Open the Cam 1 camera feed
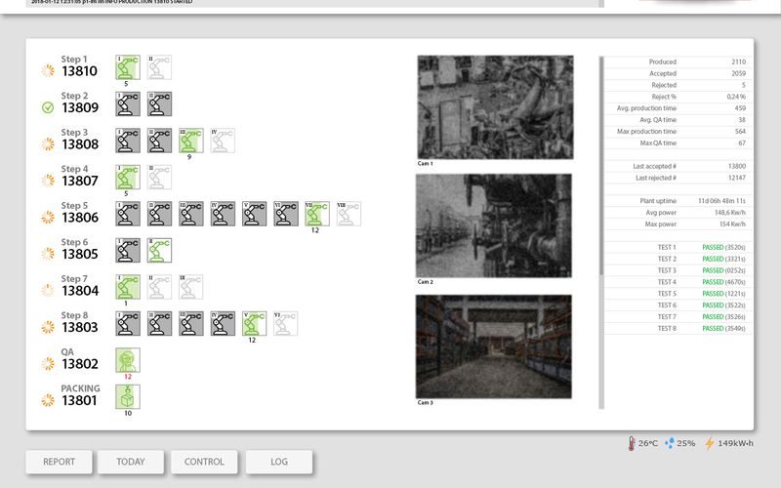 point(494,107)
